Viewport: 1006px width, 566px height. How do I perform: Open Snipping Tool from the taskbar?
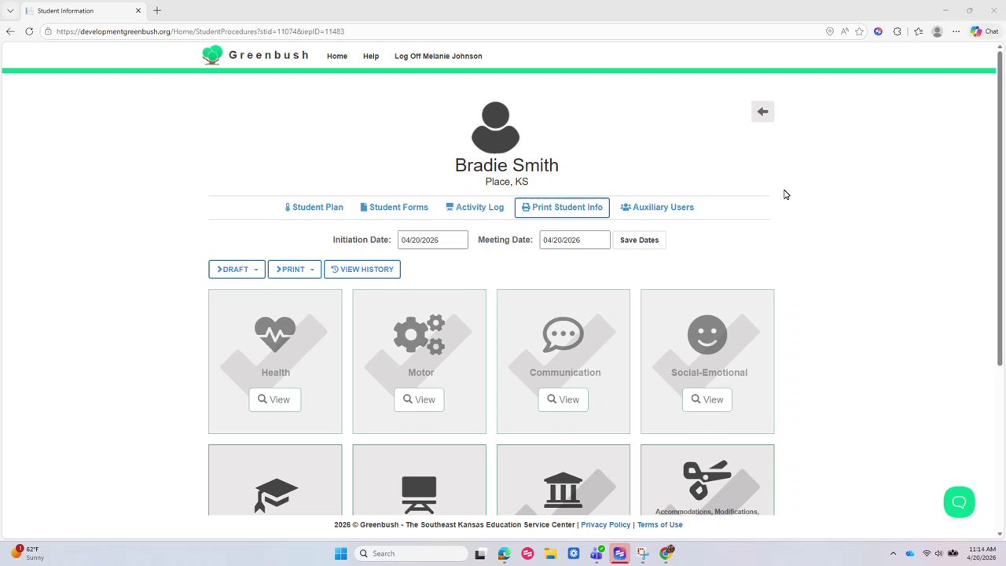tap(643, 553)
